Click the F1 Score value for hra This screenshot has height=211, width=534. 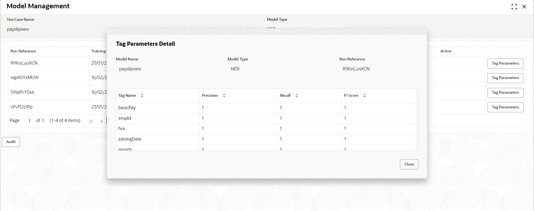point(345,129)
